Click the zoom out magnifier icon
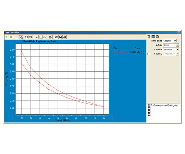Screen dimensions: 185x154 [27, 37]
